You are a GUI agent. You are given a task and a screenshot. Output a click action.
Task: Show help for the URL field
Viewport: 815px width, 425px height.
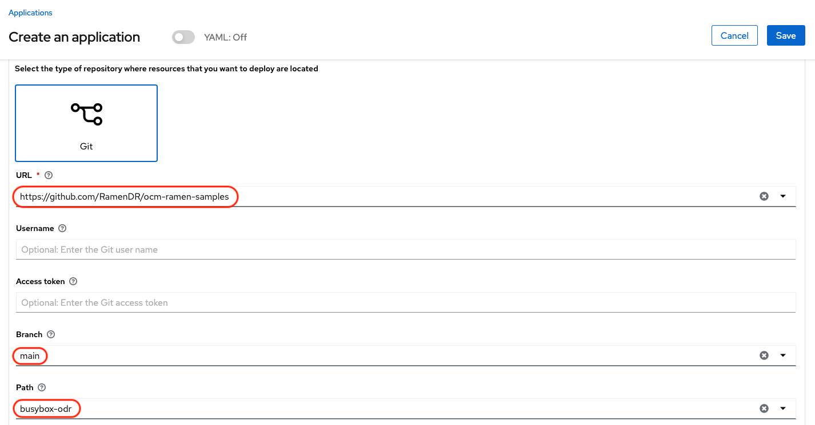[x=49, y=175]
